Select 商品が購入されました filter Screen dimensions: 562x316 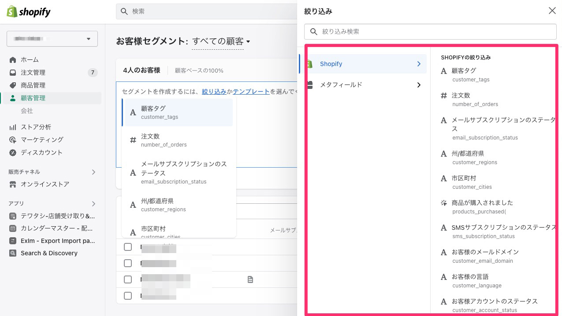pos(483,203)
